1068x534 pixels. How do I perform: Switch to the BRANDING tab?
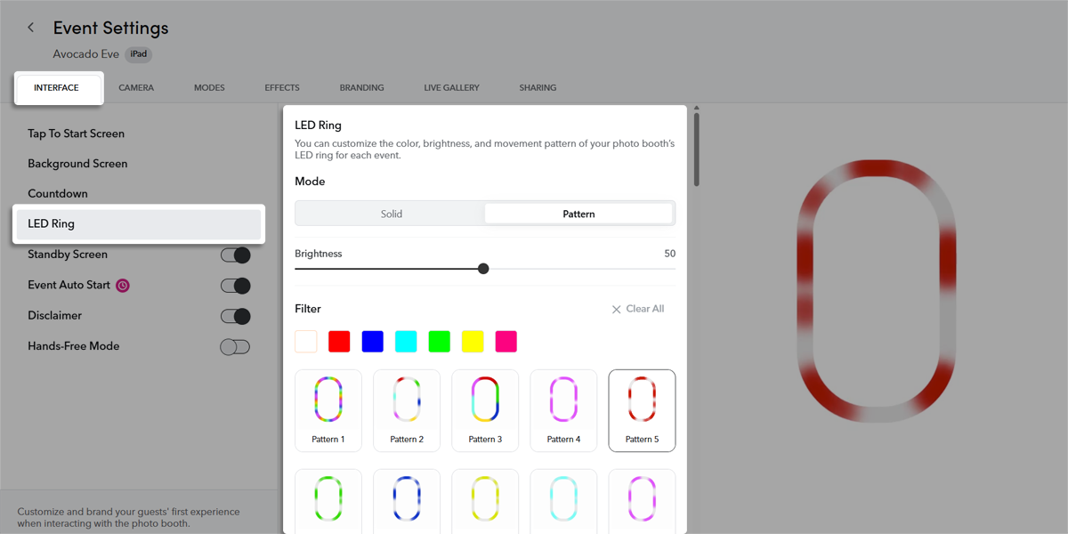(x=361, y=87)
